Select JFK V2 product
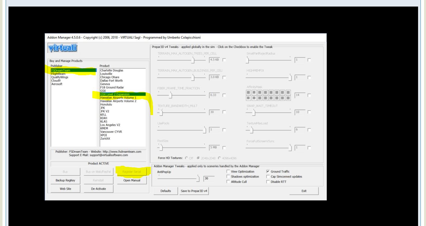This screenshot has width=426, height=226. click(123, 111)
